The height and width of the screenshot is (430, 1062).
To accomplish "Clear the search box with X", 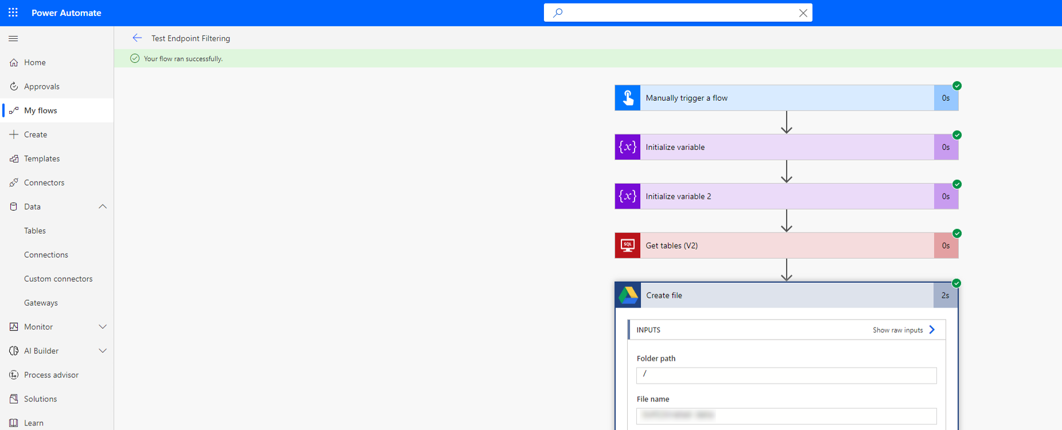I will (803, 13).
